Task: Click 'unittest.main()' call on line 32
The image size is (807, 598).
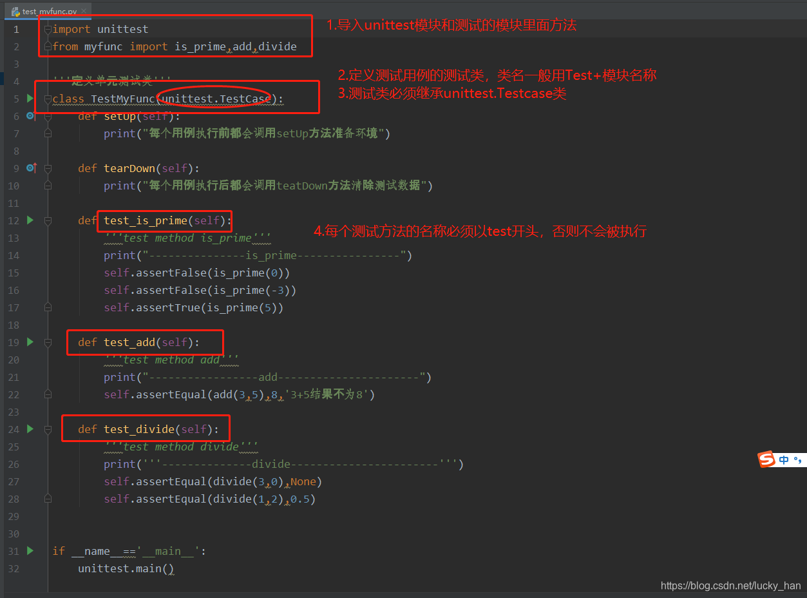Action: pos(126,568)
